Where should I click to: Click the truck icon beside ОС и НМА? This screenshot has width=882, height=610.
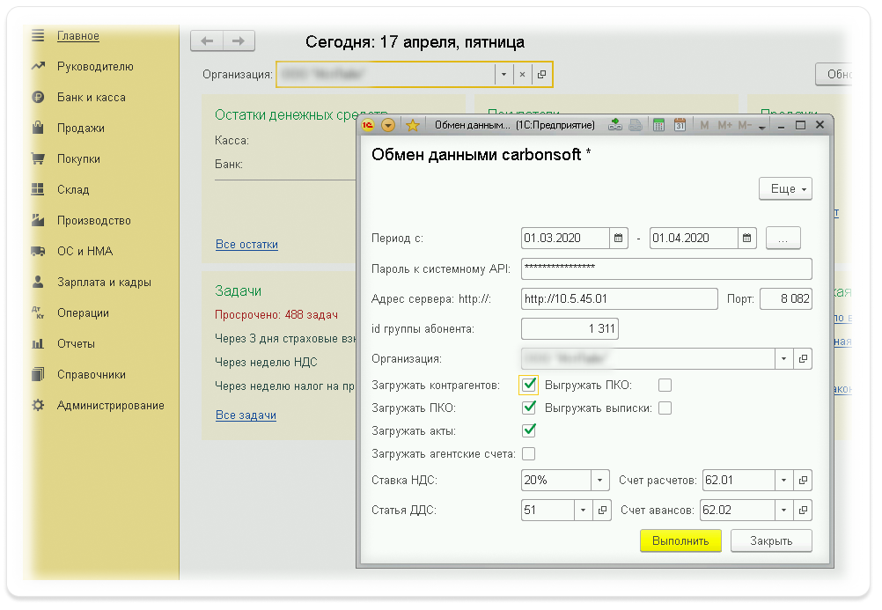(x=38, y=251)
